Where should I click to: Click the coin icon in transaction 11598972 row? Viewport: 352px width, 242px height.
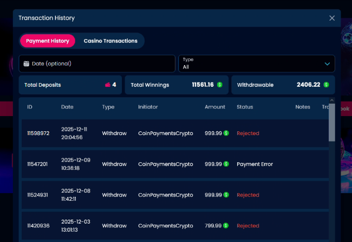(x=226, y=133)
